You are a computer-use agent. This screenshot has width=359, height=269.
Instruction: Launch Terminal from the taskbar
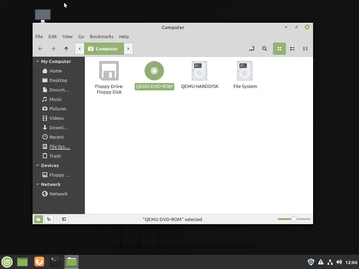click(55, 262)
